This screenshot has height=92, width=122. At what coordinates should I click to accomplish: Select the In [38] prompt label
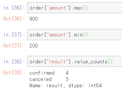(x=14, y=62)
